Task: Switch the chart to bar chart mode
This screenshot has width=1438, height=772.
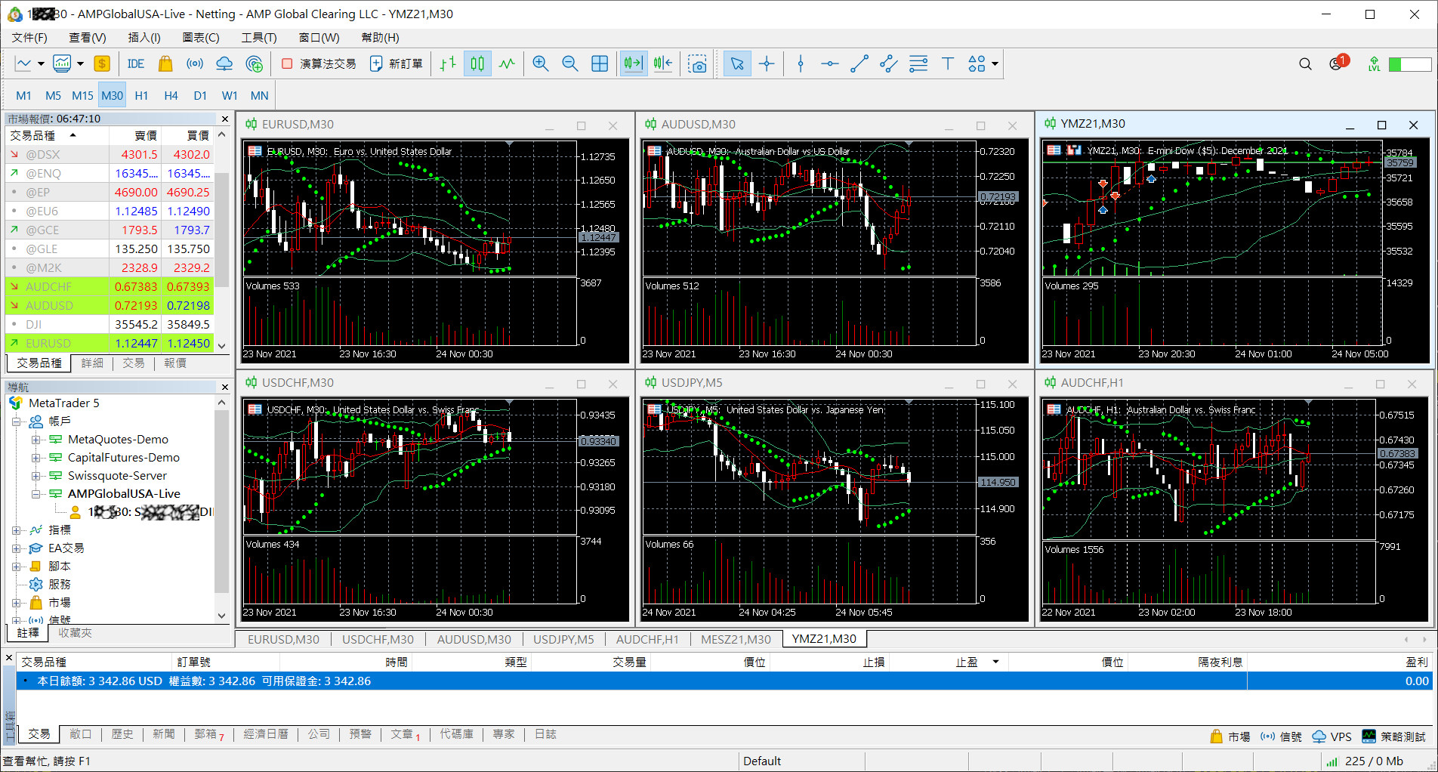Action: click(x=448, y=64)
